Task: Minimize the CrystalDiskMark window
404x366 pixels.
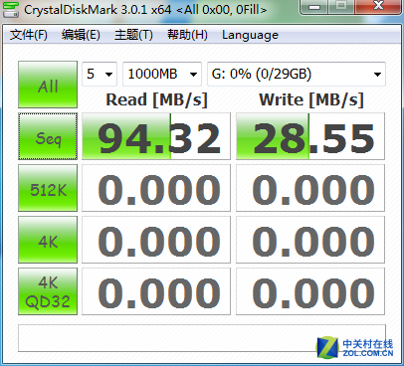Action: [313, 6]
